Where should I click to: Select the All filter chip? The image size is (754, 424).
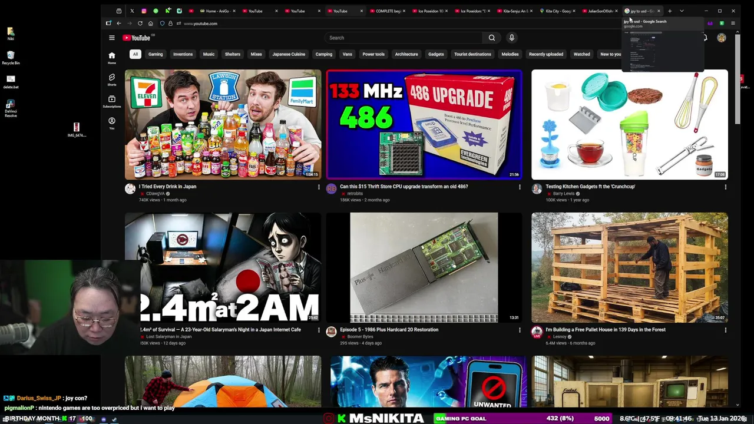(x=135, y=54)
